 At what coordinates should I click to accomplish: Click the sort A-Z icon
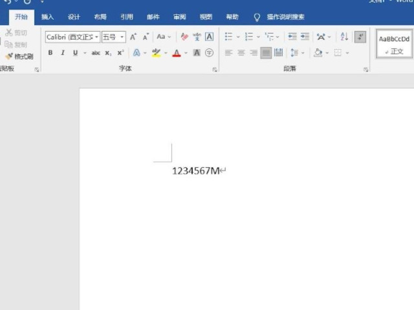pos(344,37)
